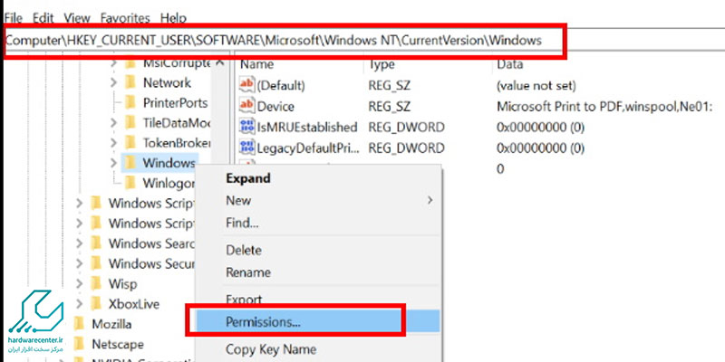Click REG_DWORD type in the IsMRUEstablished row
The height and width of the screenshot is (362, 725).
406,127
